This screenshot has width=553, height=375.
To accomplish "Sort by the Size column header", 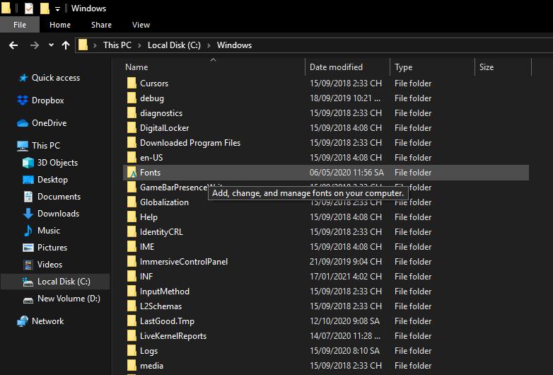I will (487, 67).
